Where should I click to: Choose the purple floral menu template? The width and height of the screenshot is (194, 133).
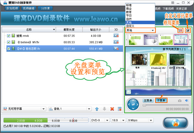(151, 39)
